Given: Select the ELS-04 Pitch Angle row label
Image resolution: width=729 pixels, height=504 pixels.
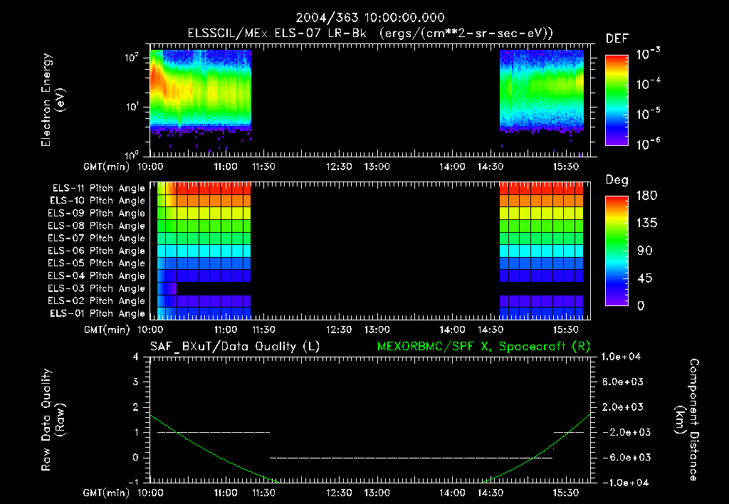Looking at the screenshot, I should coord(97,275).
